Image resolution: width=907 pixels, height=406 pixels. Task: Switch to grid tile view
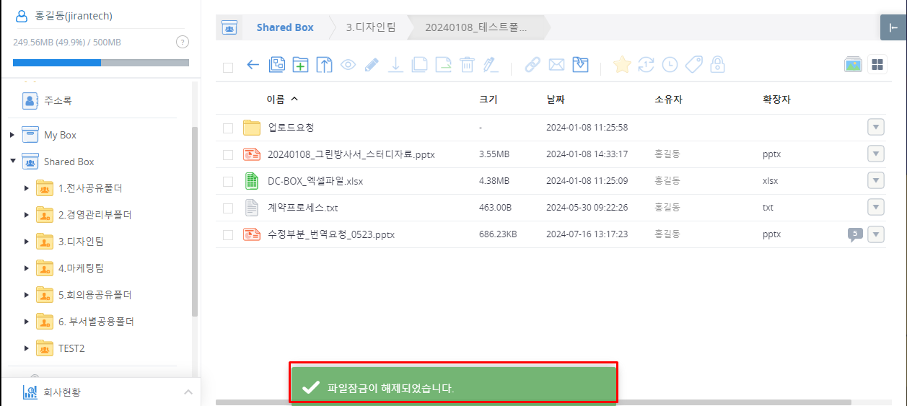pos(877,65)
